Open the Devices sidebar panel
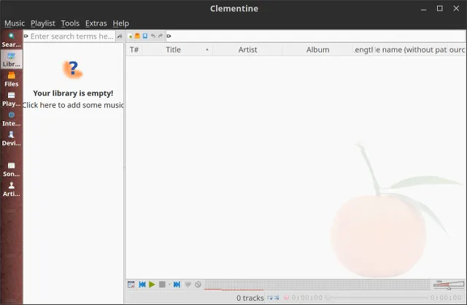This screenshot has width=467, height=305. 12,139
